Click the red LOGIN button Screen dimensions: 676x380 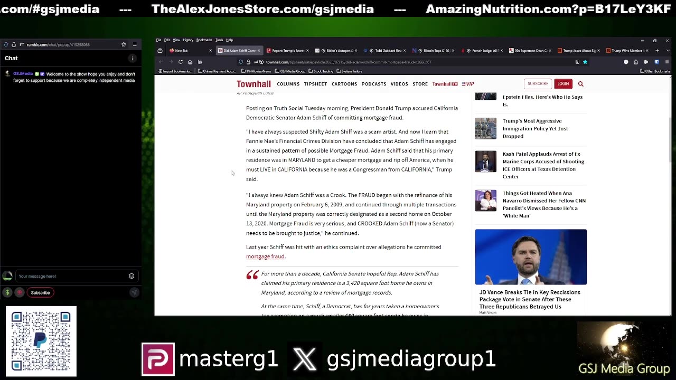[563, 83]
